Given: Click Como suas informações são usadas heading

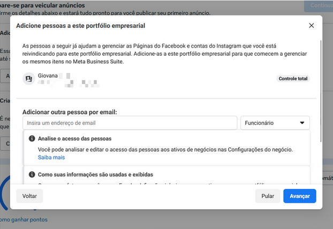Looking at the screenshot, I should [x=95, y=175].
